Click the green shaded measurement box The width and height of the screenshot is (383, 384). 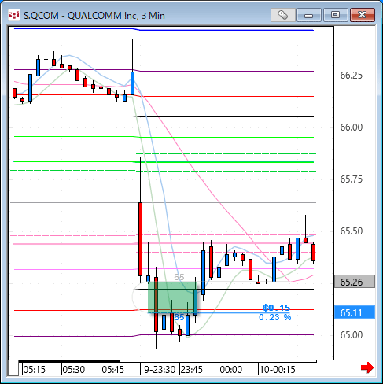172,297
